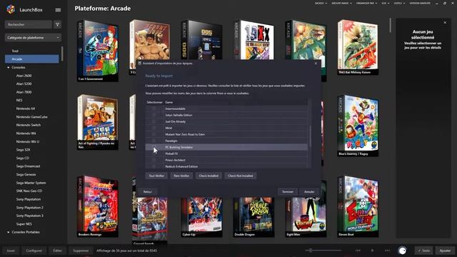457x257 pixels.
Task: Open the Groupe image dropdown menu
Action: (x=341, y=3)
